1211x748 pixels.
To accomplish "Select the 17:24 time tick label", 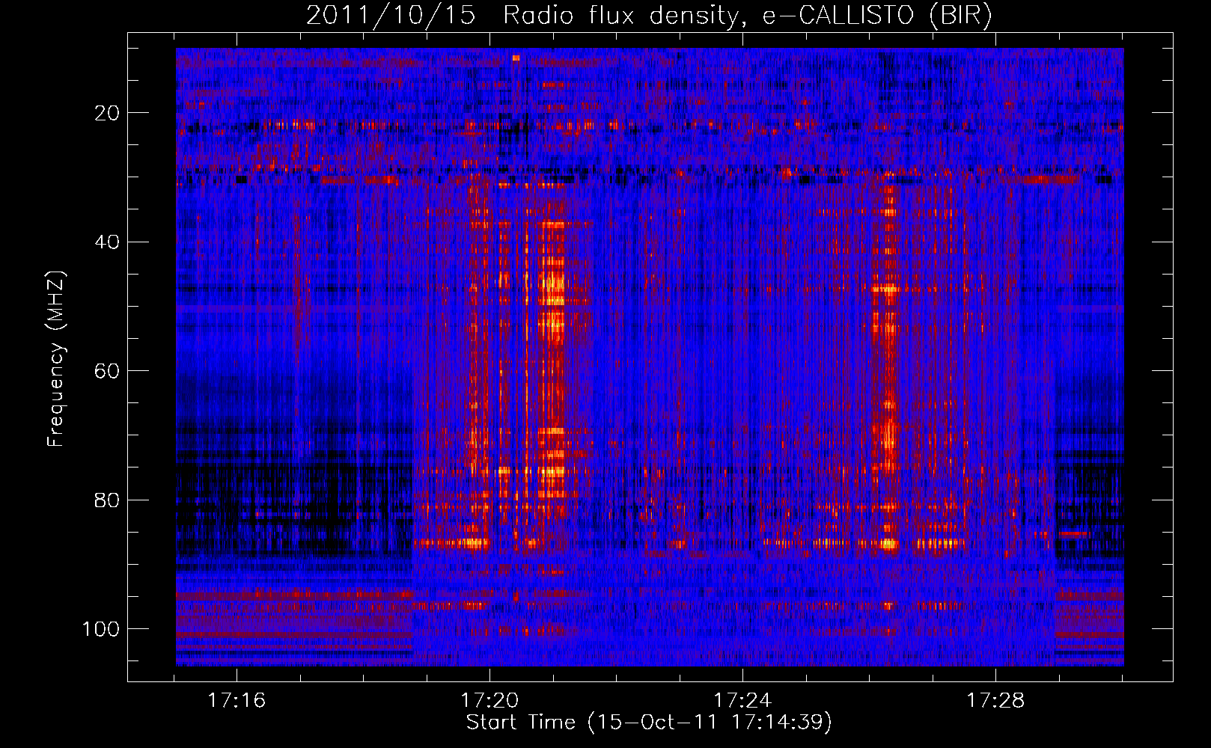I will pyautogui.click(x=742, y=701).
